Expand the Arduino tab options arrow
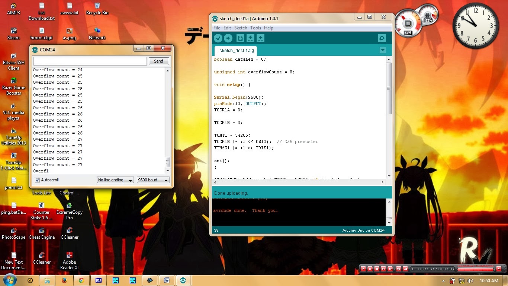Image resolution: width=508 pixels, height=286 pixels. 383,50
